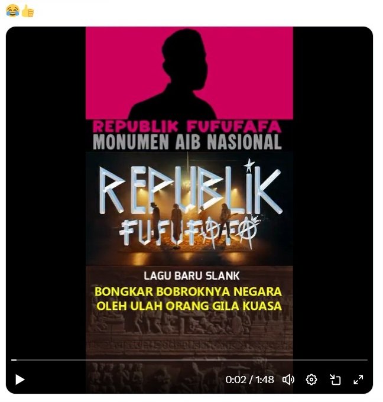Image resolution: width=383 pixels, height=402 pixels.
Task: Click the LAGU BARU SLANK caption
Action: pos(191,276)
